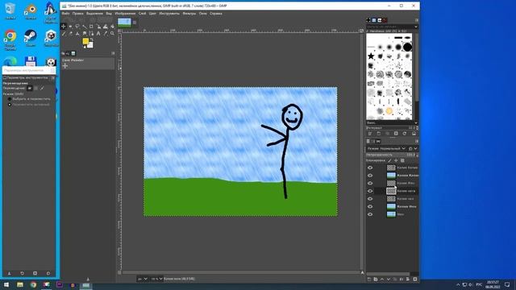
Task: Create a new layer group
Action: (x=376, y=280)
